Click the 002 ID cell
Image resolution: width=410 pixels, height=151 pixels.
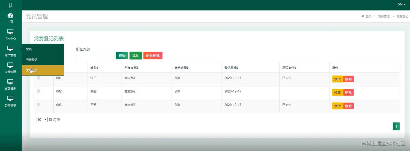click(x=59, y=91)
